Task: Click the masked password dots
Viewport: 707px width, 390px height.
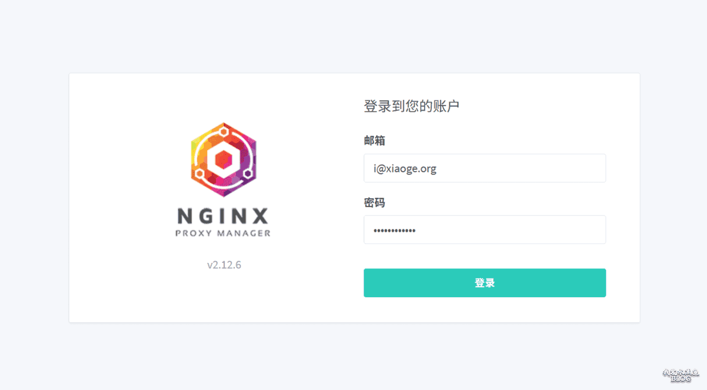Action: (x=394, y=230)
